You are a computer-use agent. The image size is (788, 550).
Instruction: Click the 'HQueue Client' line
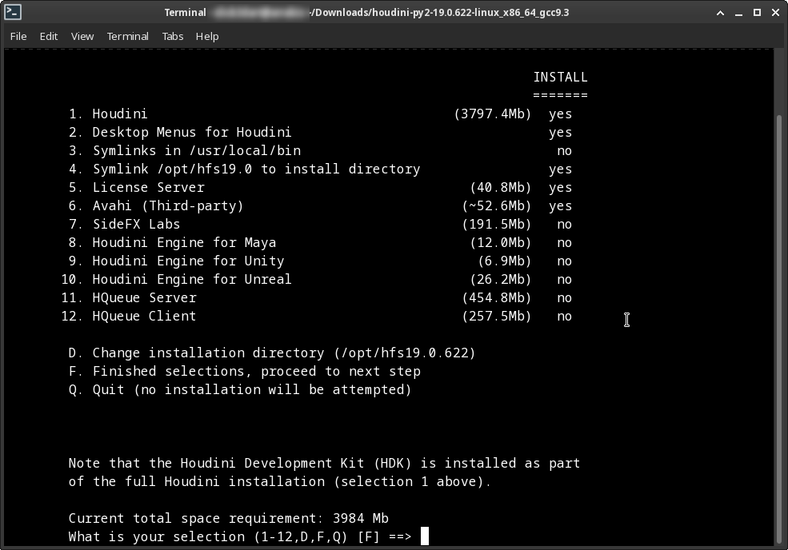point(317,316)
